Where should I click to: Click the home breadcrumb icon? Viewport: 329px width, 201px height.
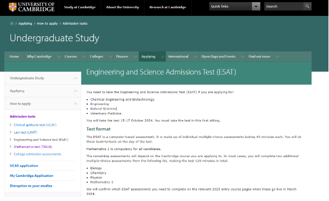coord(12,24)
